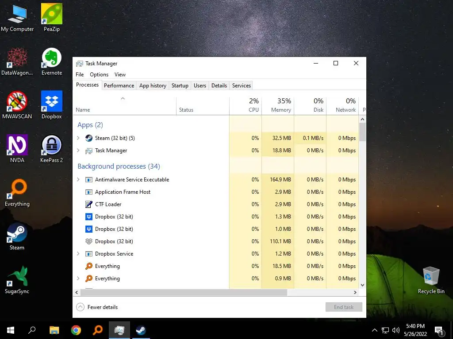Image resolution: width=453 pixels, height=339 pixels.
Task: Click the Task Manager taskbar button
Action: [119, 330]
